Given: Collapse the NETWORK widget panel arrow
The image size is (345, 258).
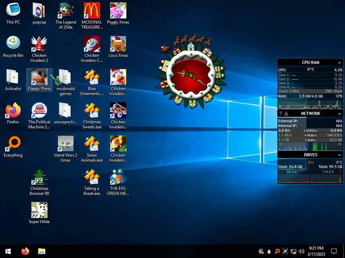Looking at the screenshot, I should [340, 114].
